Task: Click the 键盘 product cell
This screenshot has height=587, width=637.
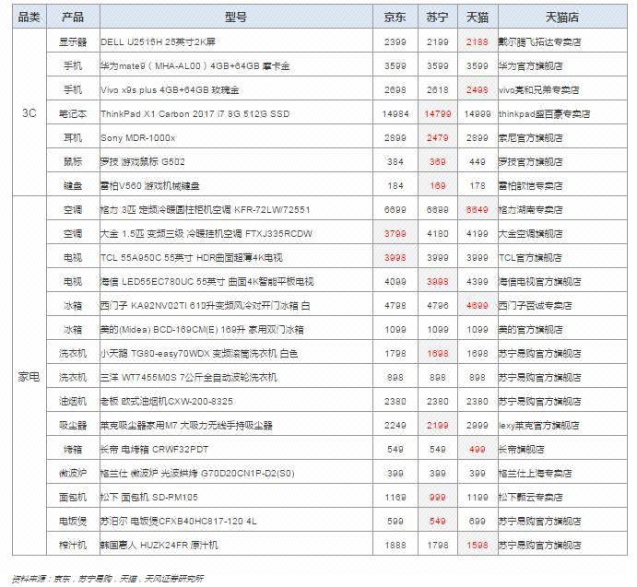Action: point(73,185)
